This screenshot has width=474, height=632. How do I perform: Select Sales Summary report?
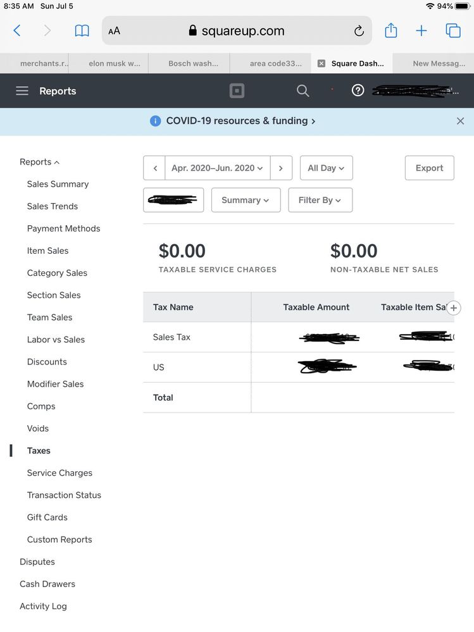click(x=58, y=184)
